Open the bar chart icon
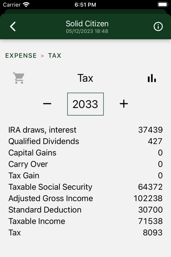This screenshot has width=171, height=257. point(152,78)
